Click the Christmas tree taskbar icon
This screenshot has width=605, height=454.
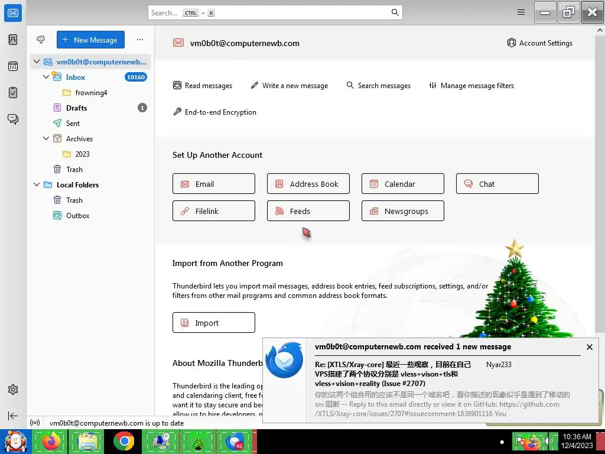pos(197,441)
